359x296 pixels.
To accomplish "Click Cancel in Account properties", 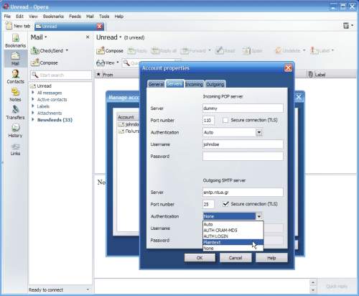I will pos(236,258).
